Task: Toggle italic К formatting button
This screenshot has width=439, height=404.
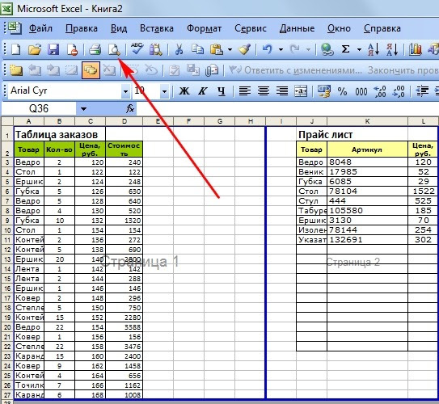Action: pos(202,91)
